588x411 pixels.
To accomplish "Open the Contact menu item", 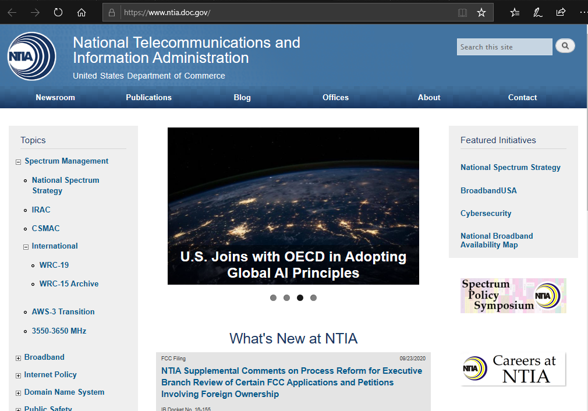I will (x=522, y=97).
